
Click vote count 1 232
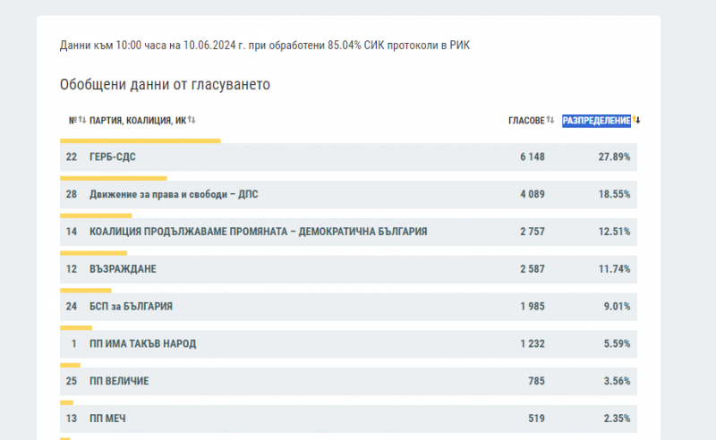tap(533, 344)
